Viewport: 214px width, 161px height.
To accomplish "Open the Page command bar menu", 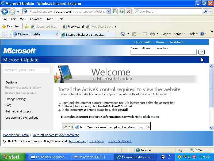I will 166,34.
